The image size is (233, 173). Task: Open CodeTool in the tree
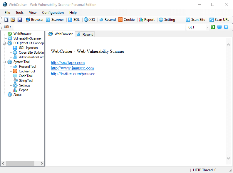click(26, 76)
